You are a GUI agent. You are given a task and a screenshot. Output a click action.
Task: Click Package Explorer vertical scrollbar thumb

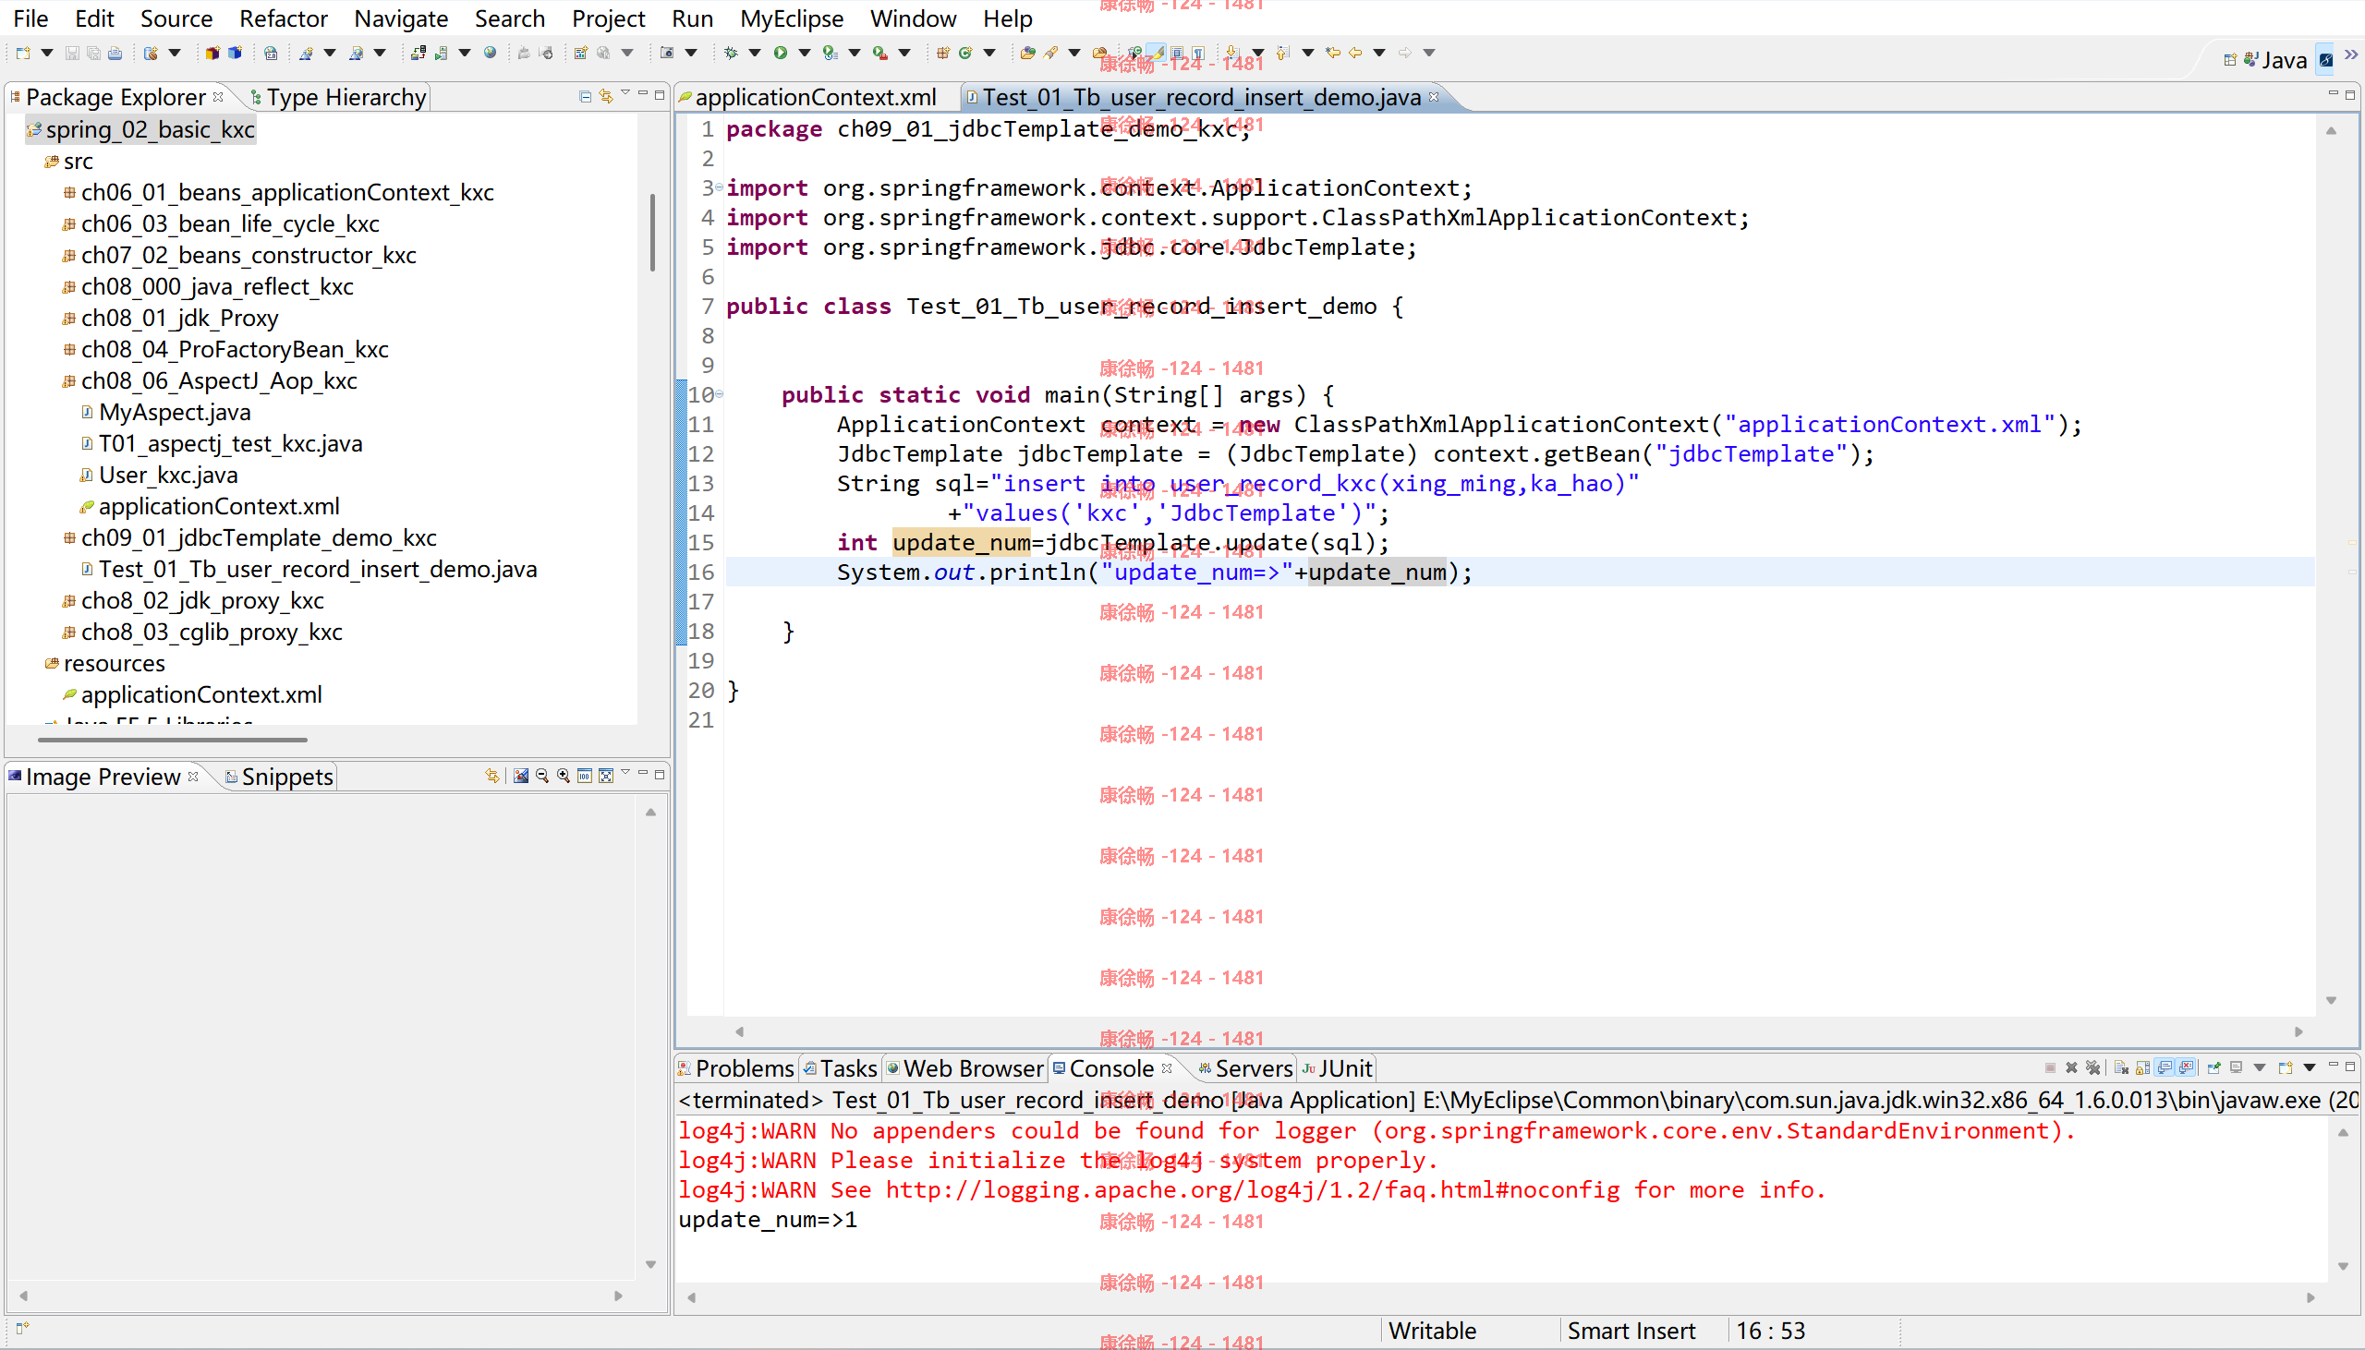(653, 232)
